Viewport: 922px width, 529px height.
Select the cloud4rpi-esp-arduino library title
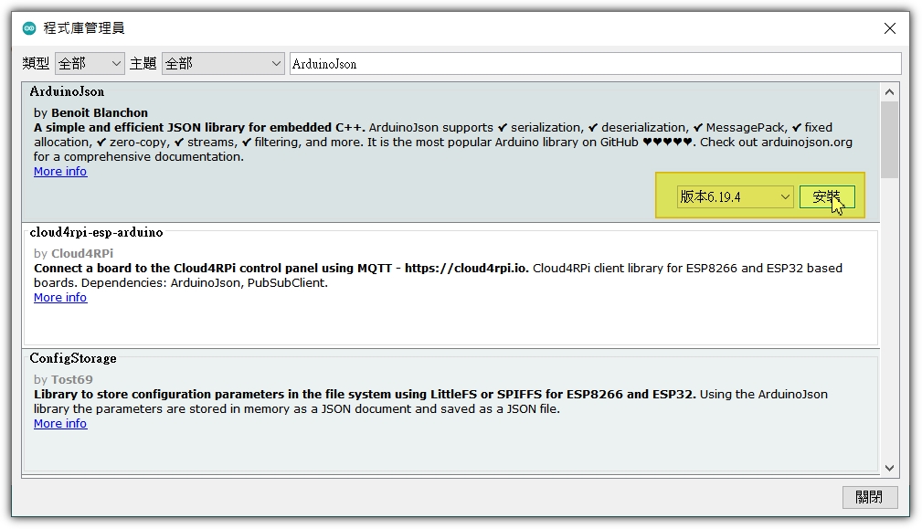(x=96, y=233)
